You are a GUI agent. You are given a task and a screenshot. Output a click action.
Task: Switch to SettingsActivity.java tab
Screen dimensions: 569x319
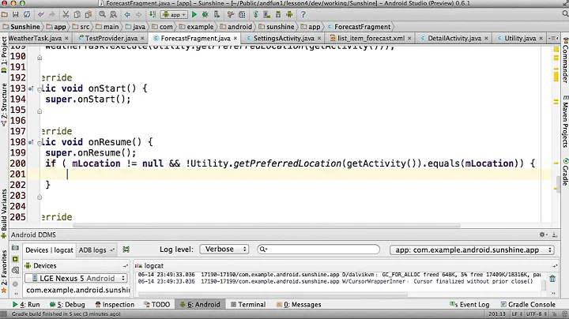[284, 38]
